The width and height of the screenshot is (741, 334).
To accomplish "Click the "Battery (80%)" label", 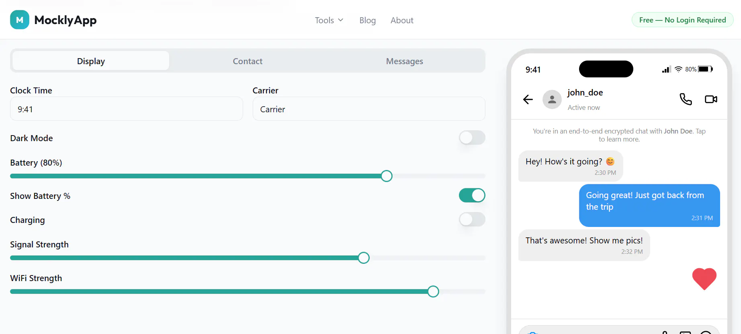I will (x=36, y=163).
